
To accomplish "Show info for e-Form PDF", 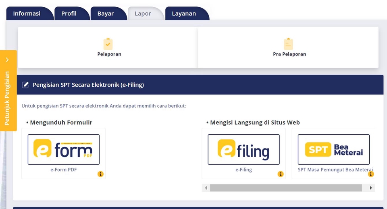I will point(100,174).
